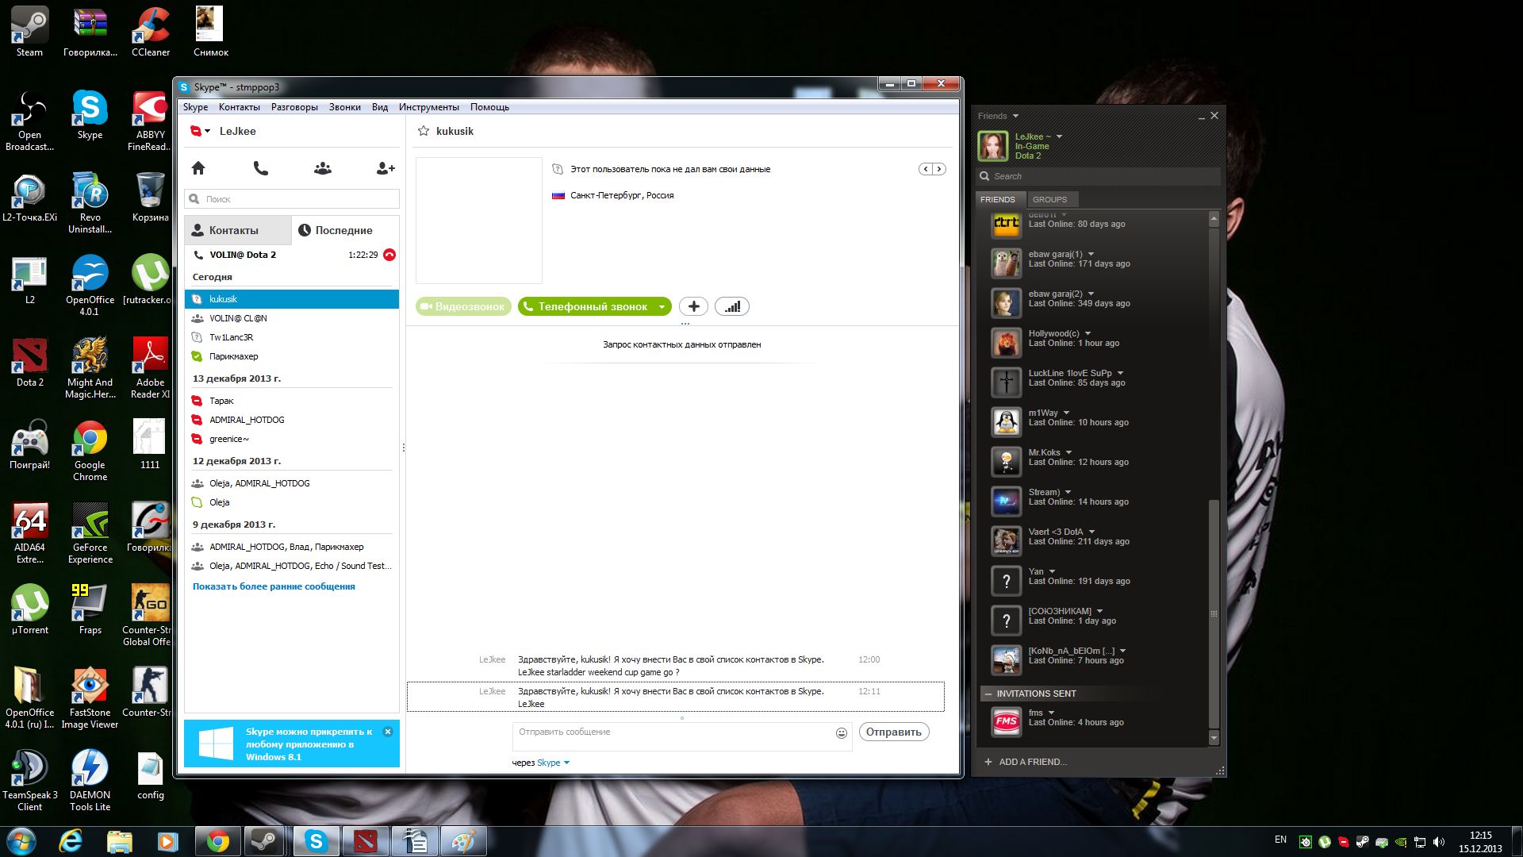Click the fms invitation avatar
The height and width of the screenshot is (857, 1523).
click(x=1007, y=721)
